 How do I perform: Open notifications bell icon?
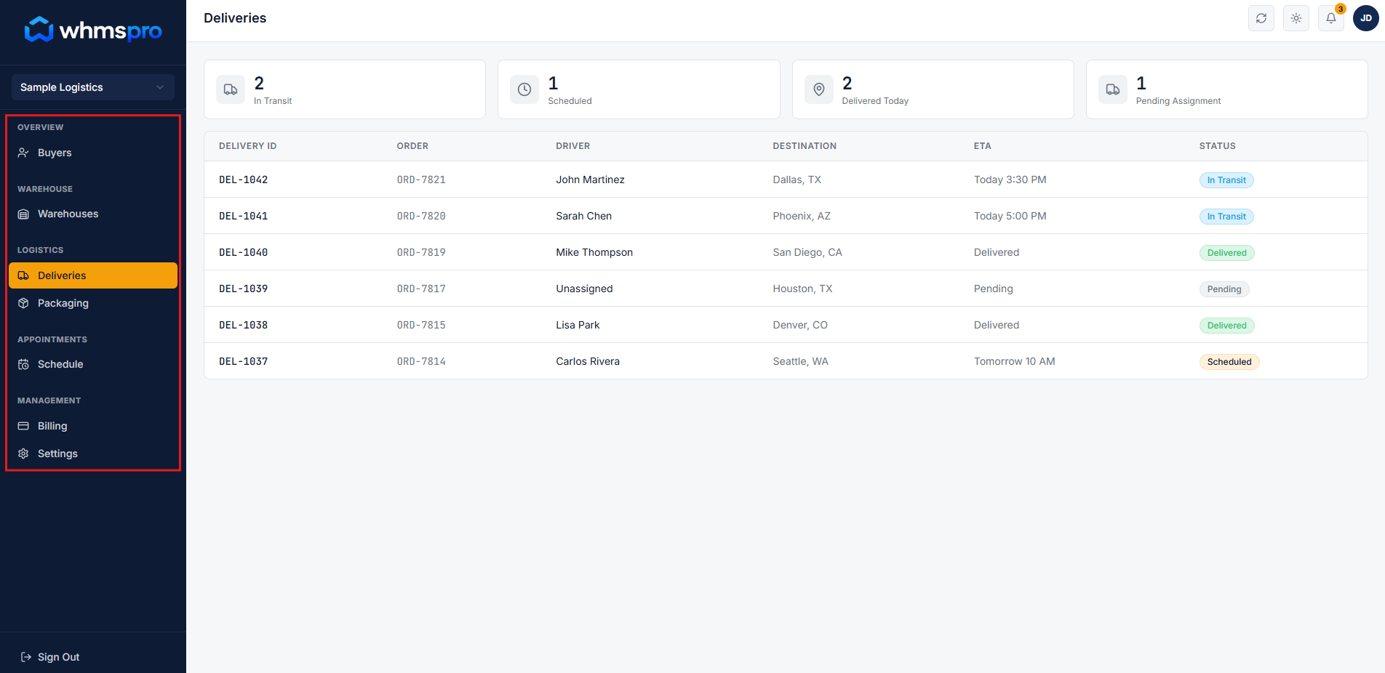1331,18
